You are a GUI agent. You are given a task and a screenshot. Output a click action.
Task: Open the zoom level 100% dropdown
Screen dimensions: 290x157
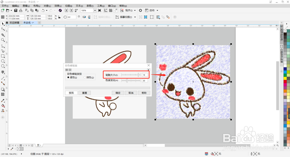tap(95, 10)
